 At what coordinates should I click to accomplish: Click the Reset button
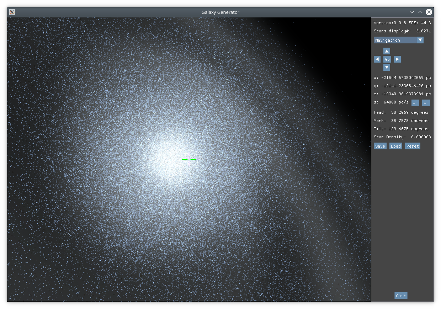413,146
